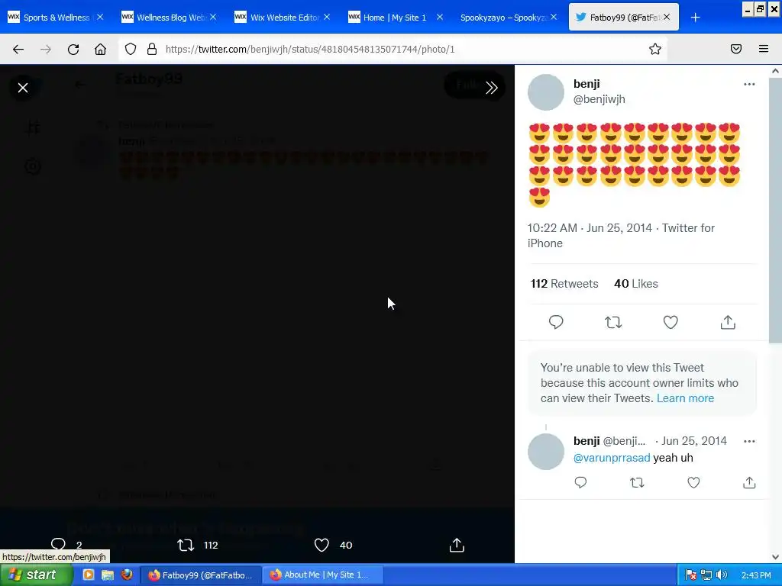Screen dimensions: 782x586
Task: Open the @benjiwjh handle link at the sidebar top
Action: click(599, 99)
